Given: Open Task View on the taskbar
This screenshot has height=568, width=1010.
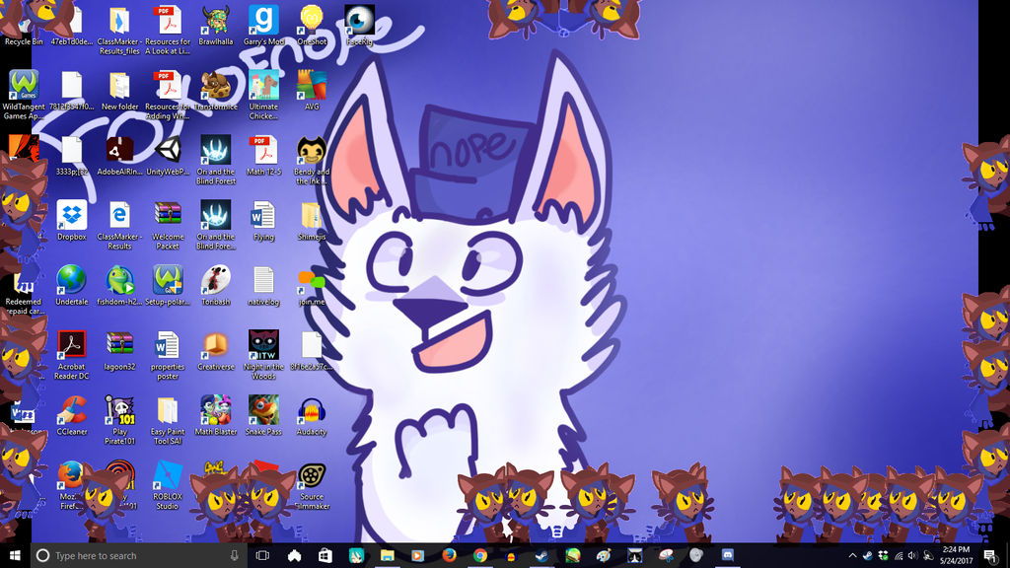Looking at the screenshot, I should coord(262,555).
